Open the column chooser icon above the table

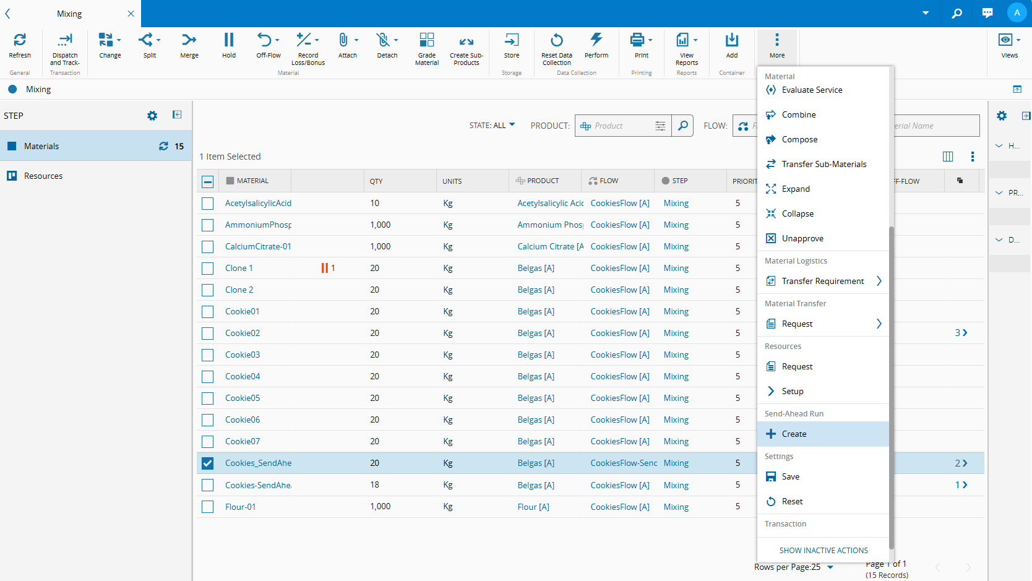(948, 157)
